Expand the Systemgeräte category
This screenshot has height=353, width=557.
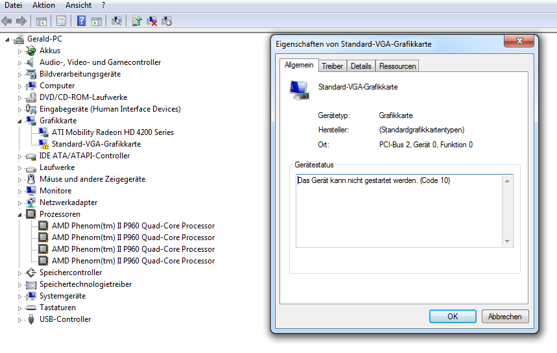click(x=20, y=297)
